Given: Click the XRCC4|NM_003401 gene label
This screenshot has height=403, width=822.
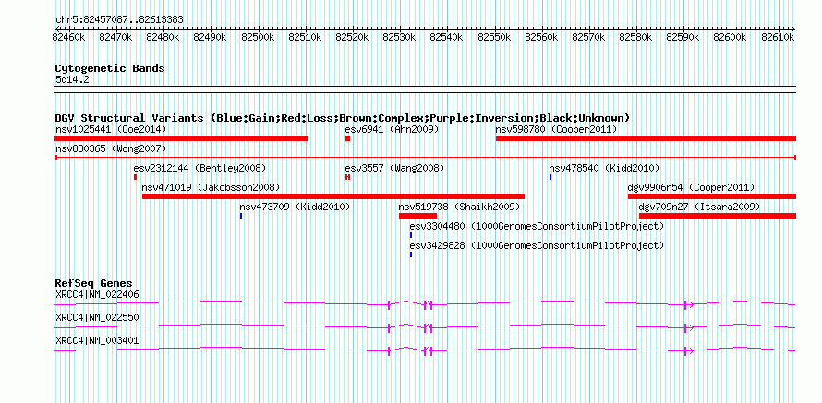Looking at the screenshot, I should [x=97, y=340].
